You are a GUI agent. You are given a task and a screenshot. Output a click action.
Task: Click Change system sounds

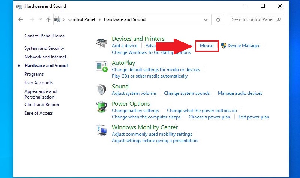click(x=187, y=93)
